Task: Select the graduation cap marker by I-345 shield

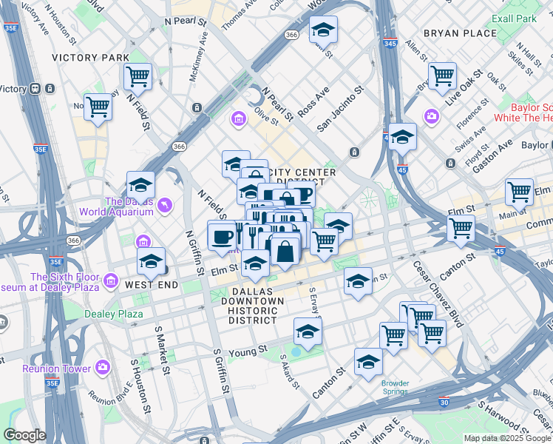Action: click(x=402, y=137)
